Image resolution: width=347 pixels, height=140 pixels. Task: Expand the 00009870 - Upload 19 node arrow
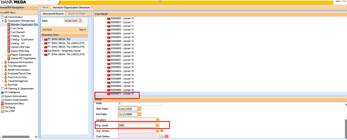coord(106,94)
